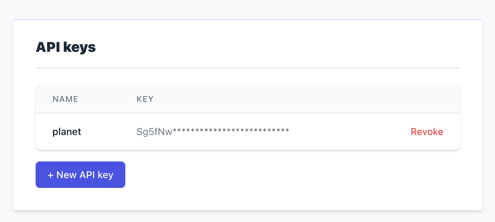Revoke the planet API key
Image resolution: width=495 pixels, height=222 pixels.
(x=427, y=132)
